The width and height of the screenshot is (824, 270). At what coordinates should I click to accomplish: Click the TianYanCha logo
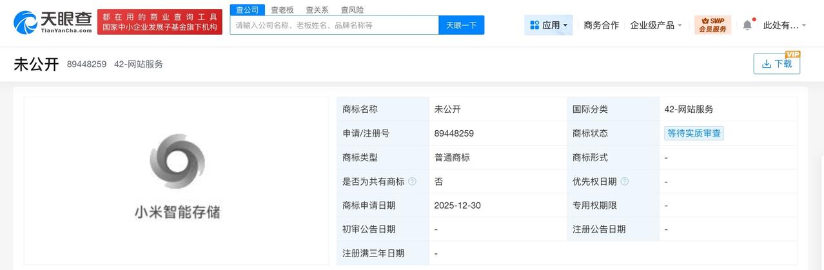point(52,23)
